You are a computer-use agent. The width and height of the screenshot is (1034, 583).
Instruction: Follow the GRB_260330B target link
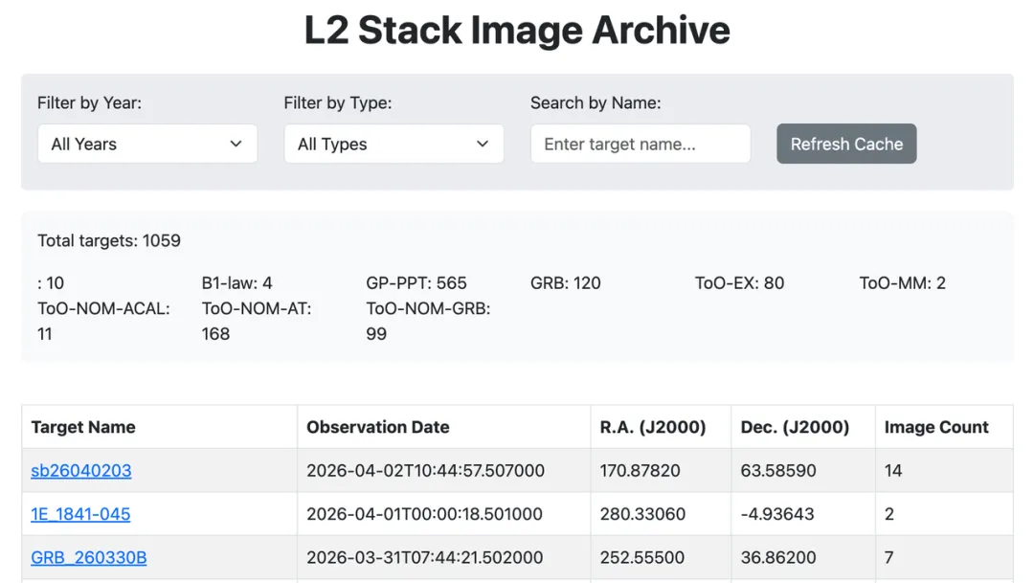[x=89, y=557]
